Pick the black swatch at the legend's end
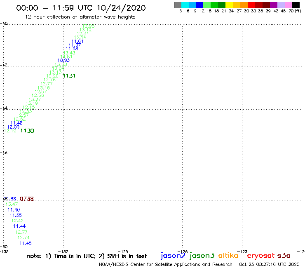This screenshot has width=305, height=268. click(x=296, y=5)
